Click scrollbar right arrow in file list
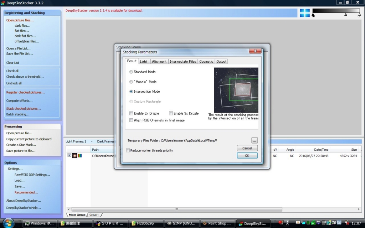The width and height of the screenshot is (365, 228). click(359, 209)
